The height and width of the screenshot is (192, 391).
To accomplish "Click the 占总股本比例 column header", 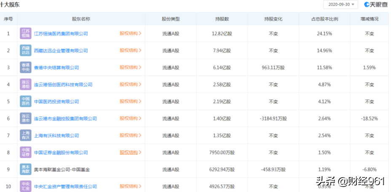I will [325, 19].
